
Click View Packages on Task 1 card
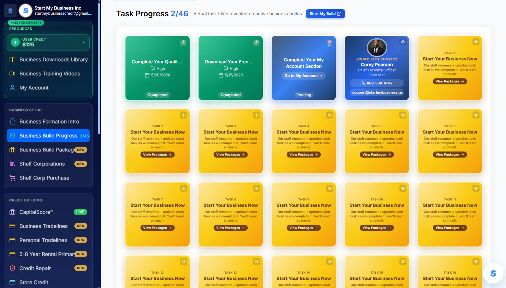(450, 81)
